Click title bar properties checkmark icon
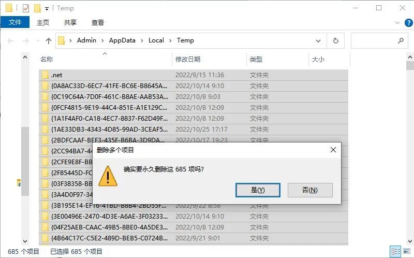The width and height of the screenshot is (414, 258). tap(25, 8)
